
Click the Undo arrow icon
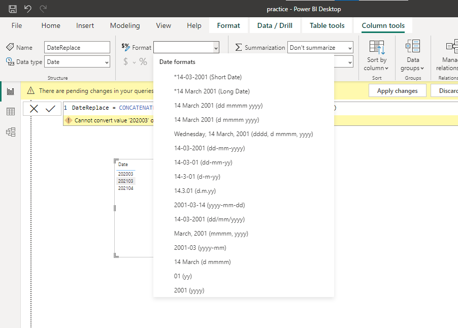pyautogui.click(x=28, y=9)
